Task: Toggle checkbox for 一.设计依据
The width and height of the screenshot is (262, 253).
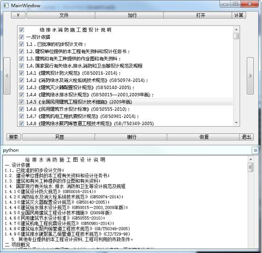Action: [21, 37]
